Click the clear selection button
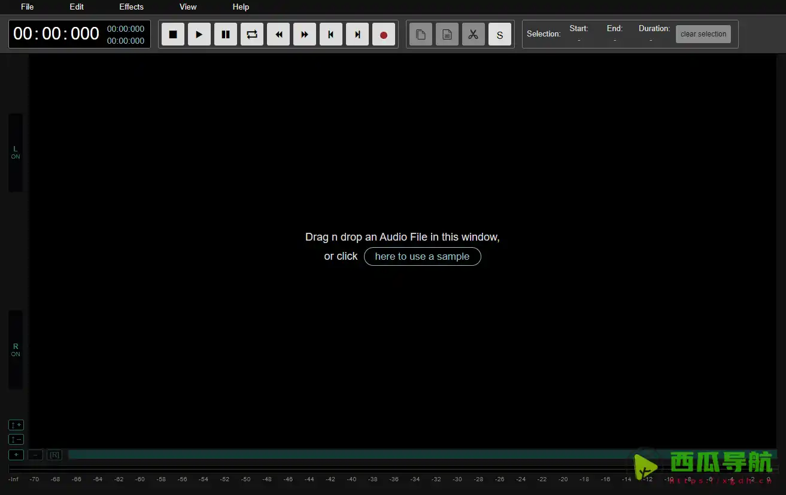The image size is (786, 495). click(x=703, y=34)
